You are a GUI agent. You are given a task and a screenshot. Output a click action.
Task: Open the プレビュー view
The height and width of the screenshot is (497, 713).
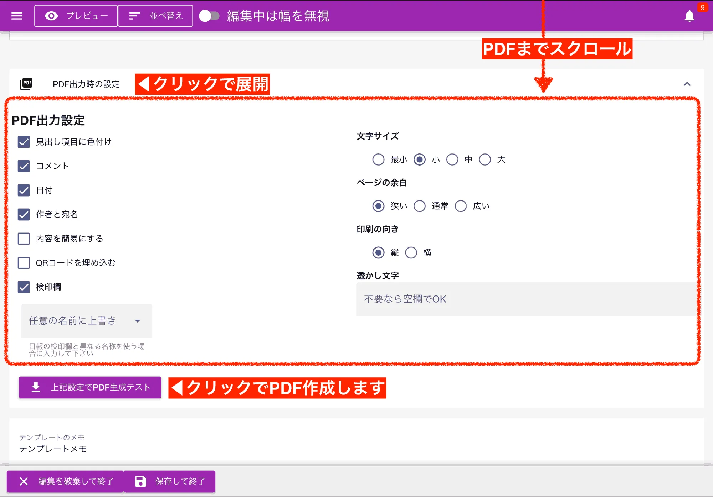coord(76,16)
